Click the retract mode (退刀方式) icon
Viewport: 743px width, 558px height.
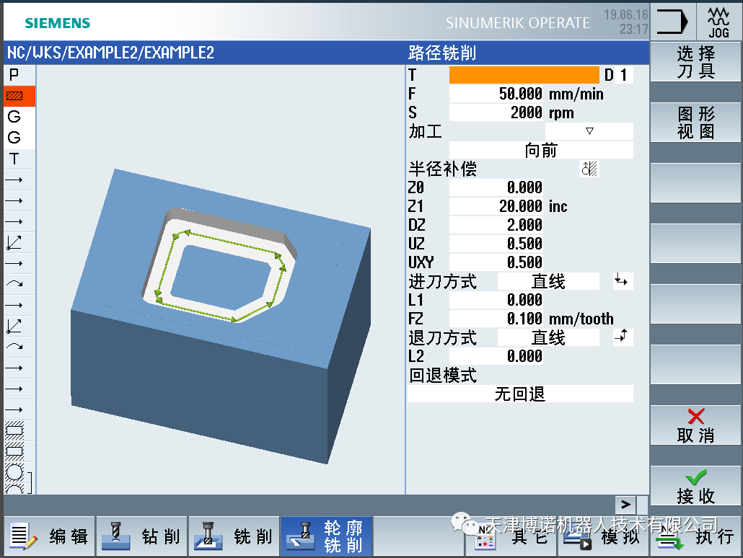point(622,337)
